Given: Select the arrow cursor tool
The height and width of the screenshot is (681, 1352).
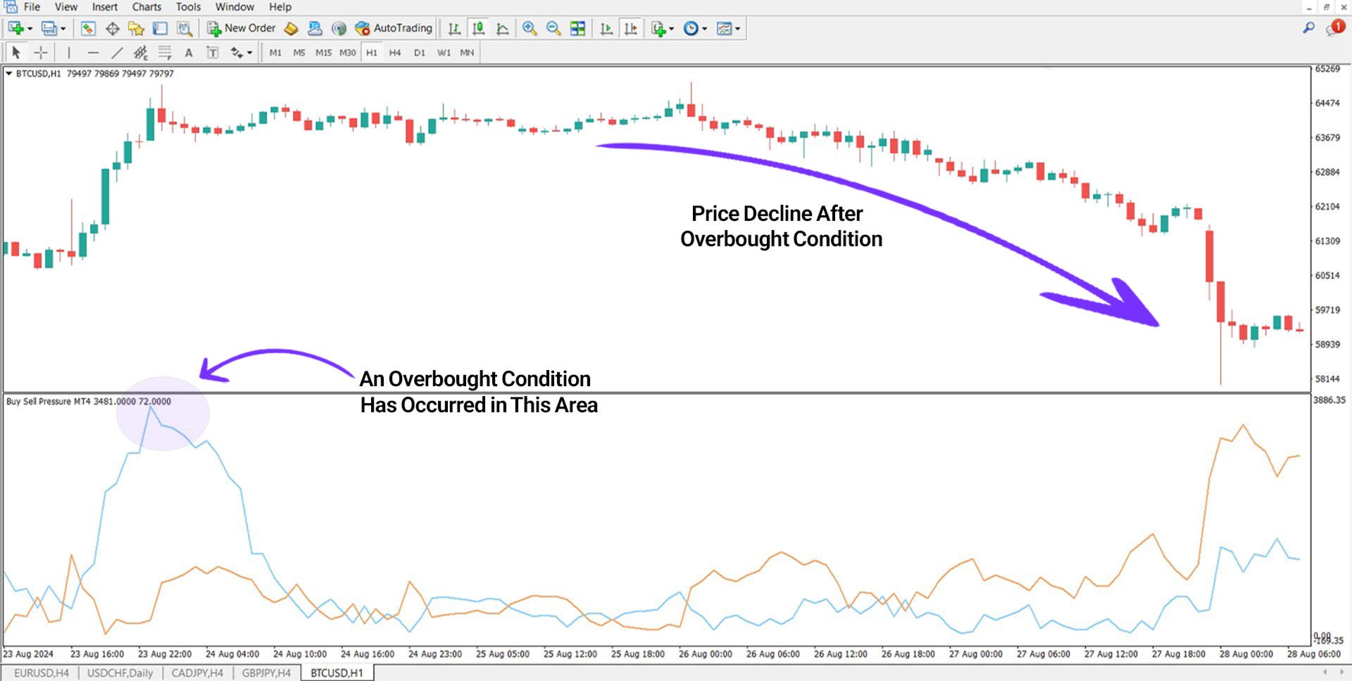Looking at the screenshot, I should coord(16,53).
